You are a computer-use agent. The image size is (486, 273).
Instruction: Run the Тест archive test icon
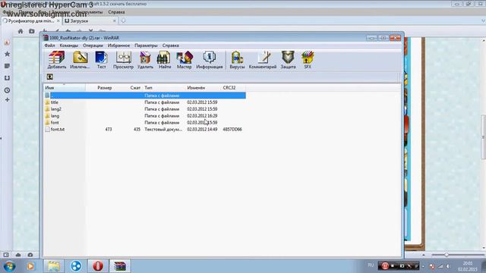[101, 60]
